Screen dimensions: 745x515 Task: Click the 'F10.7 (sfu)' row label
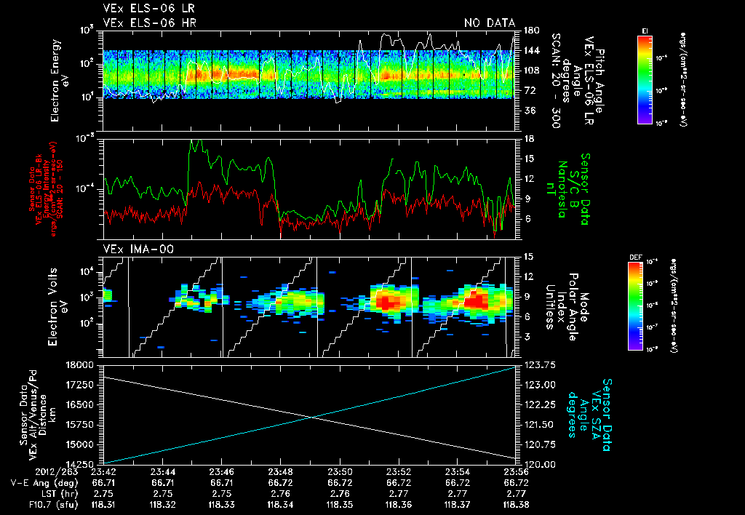[52, 505]
